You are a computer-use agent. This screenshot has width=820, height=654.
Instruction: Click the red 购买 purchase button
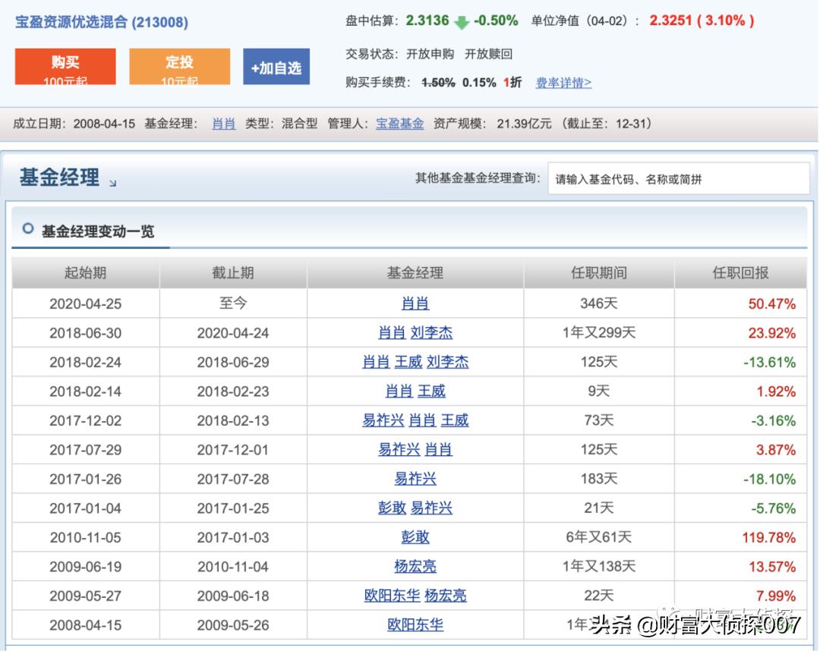(65, 66)
